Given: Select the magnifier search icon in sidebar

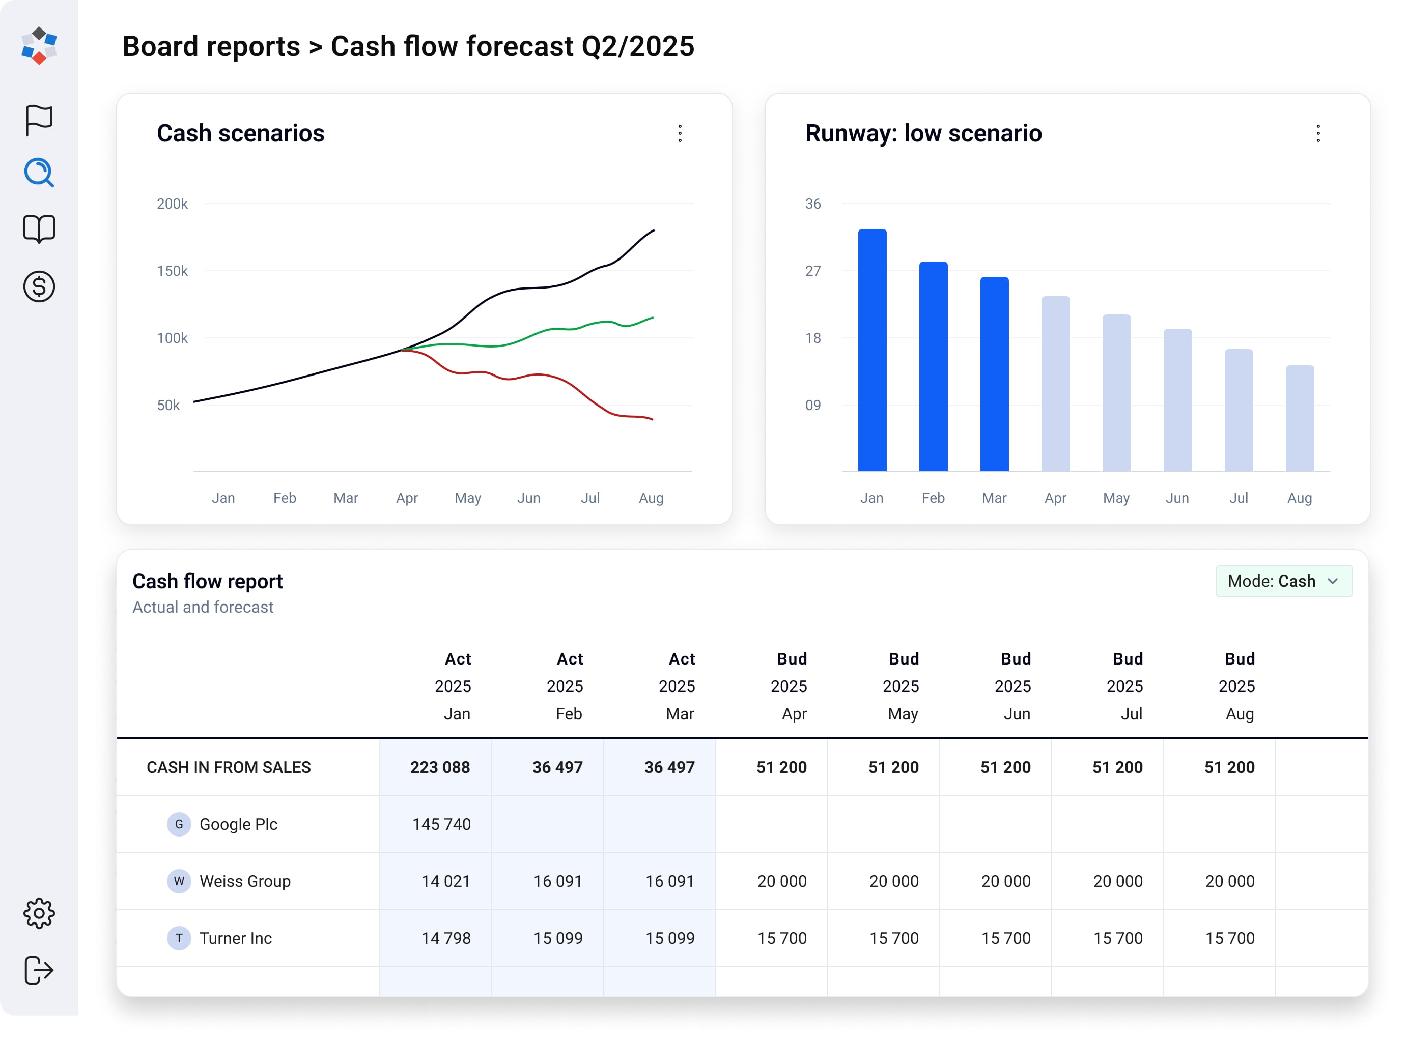Looking at the screenshot, I should pyautogui.click(x=39, y=173).
